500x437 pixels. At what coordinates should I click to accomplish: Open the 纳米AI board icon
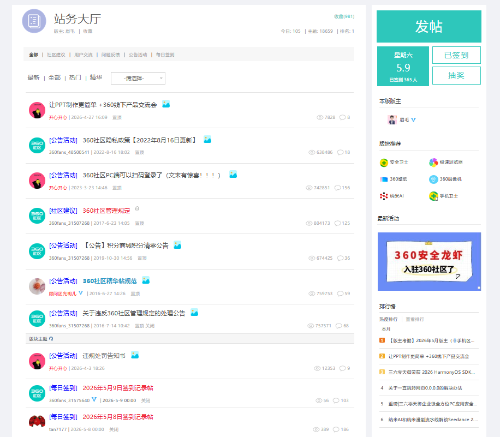(384, 196)
